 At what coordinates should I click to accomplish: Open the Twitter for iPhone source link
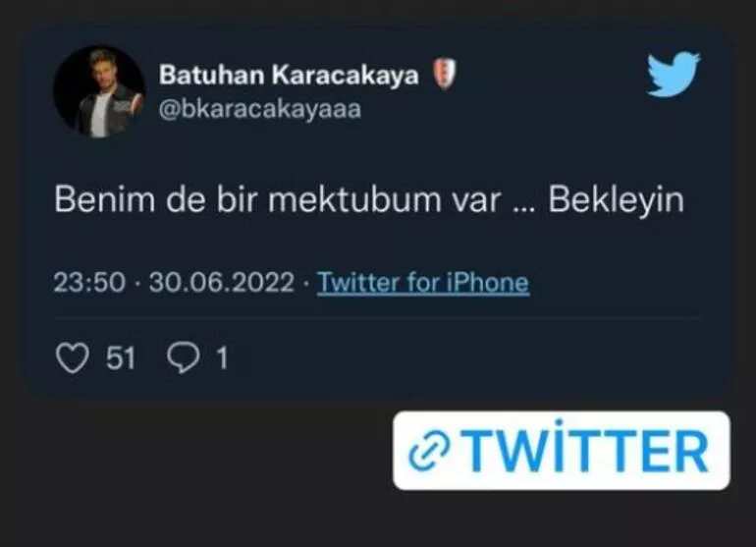(x=423, y=282)
